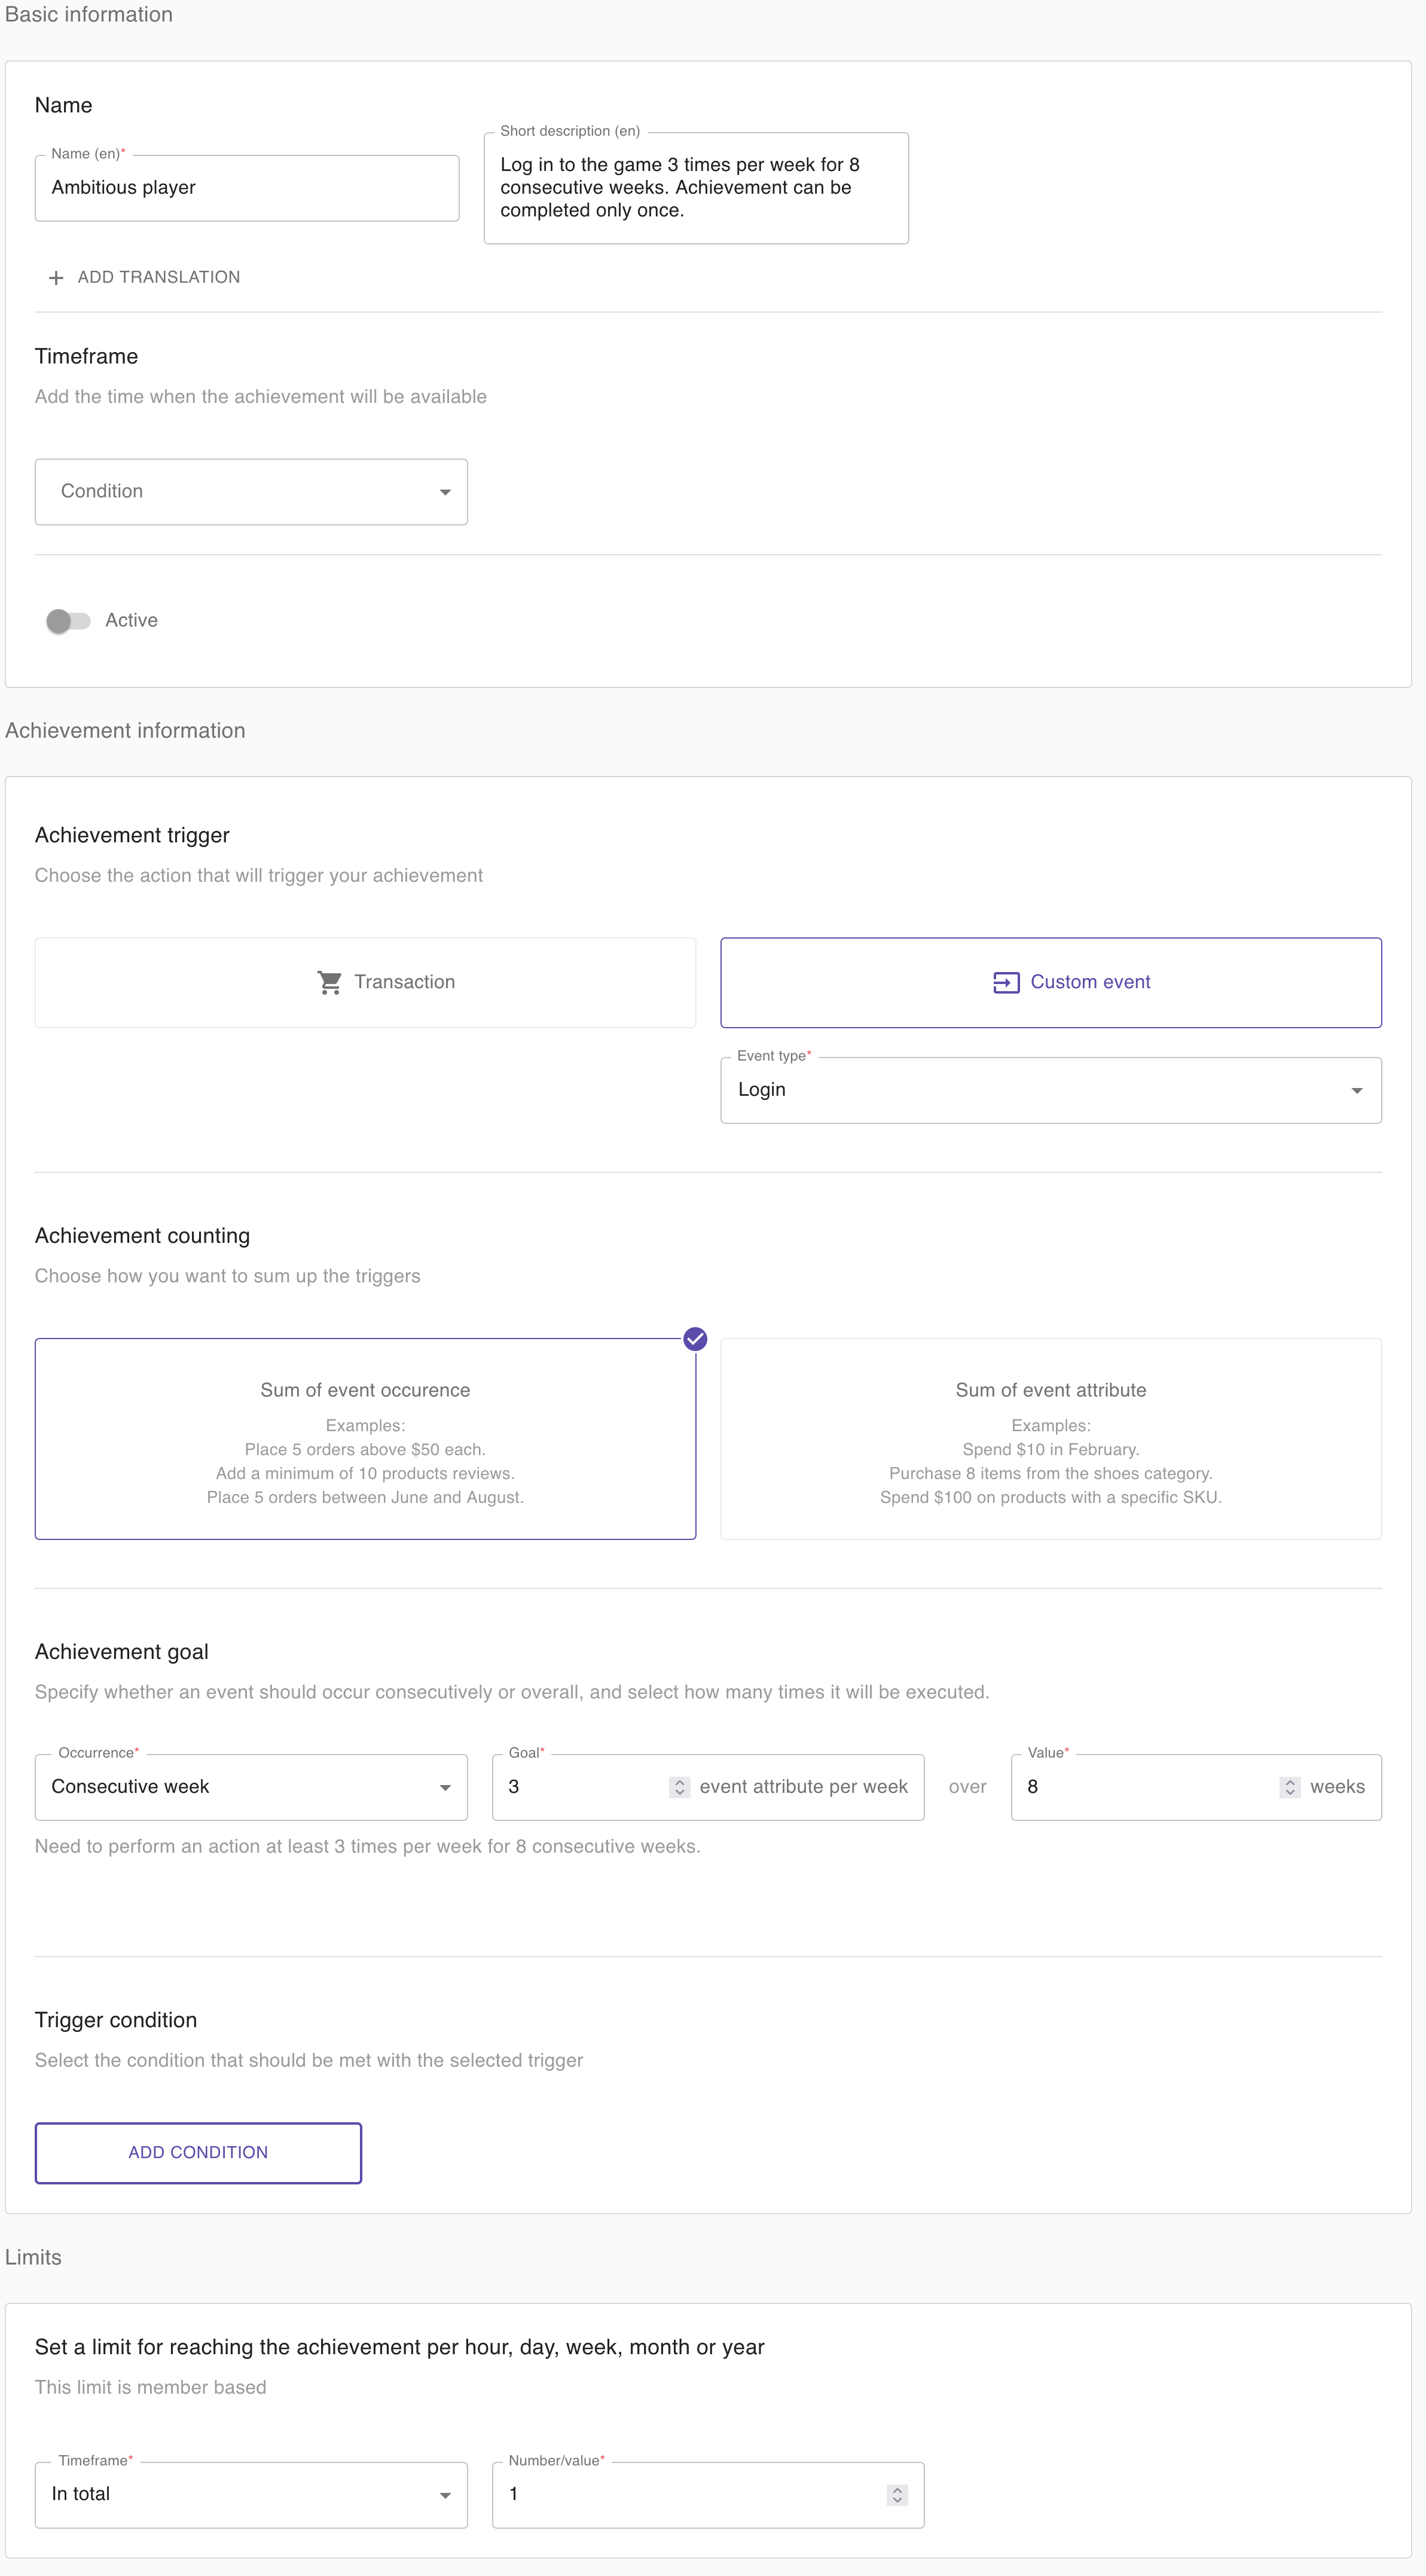The width and height of the screenshot is (1426, 2576).
Task: Open the limits Timeframe In total dropdown
Action: pyautogui.click(x=251, y=2495)
